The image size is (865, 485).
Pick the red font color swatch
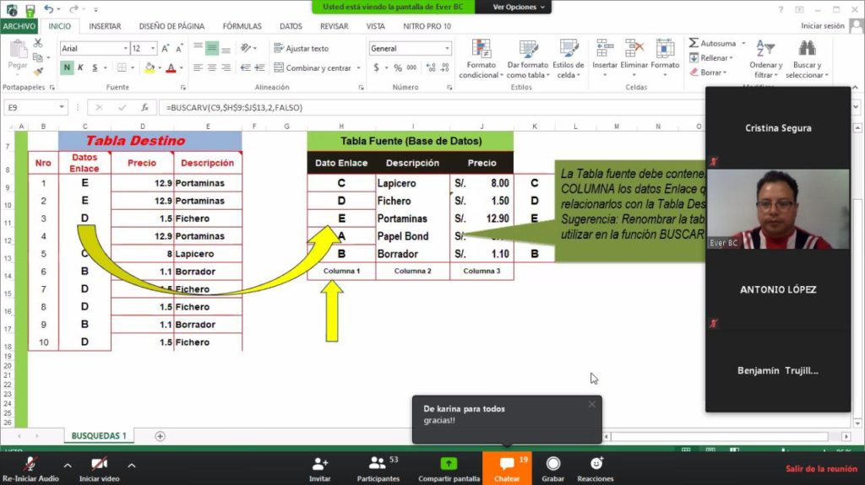coord(171,67)
